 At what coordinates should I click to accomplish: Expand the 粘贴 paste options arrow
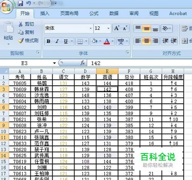click(8, 44)
